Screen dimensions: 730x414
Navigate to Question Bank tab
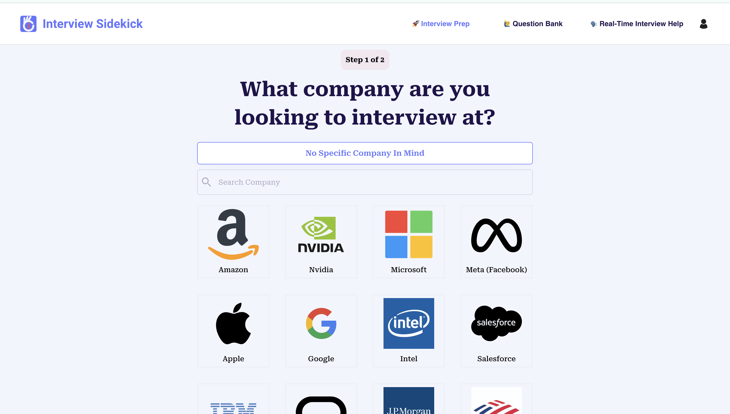click(x=533, y=24)
